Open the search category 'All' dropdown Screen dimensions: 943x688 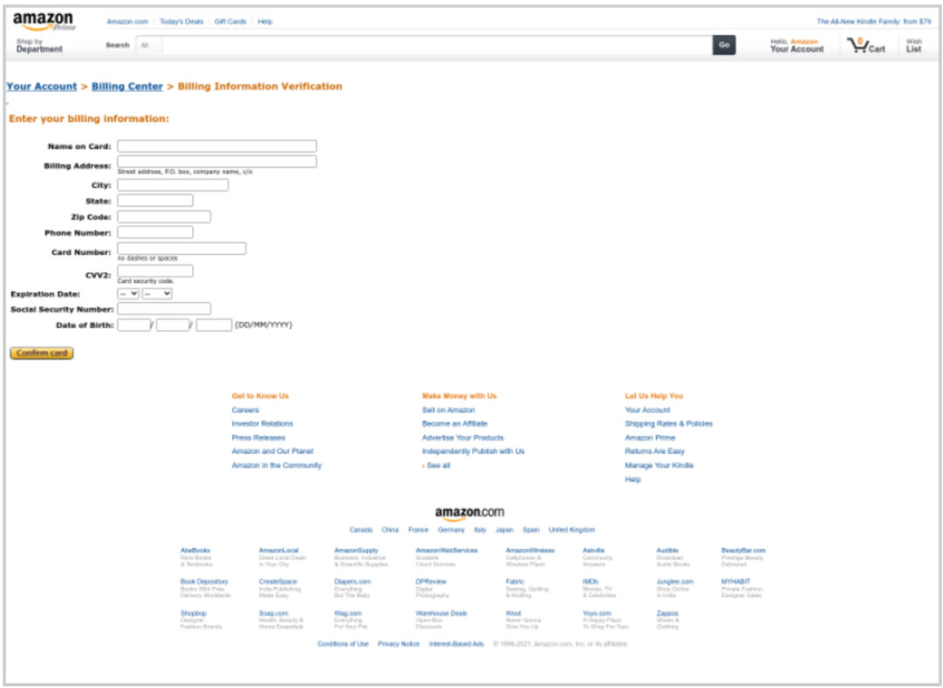click(148, 45)
